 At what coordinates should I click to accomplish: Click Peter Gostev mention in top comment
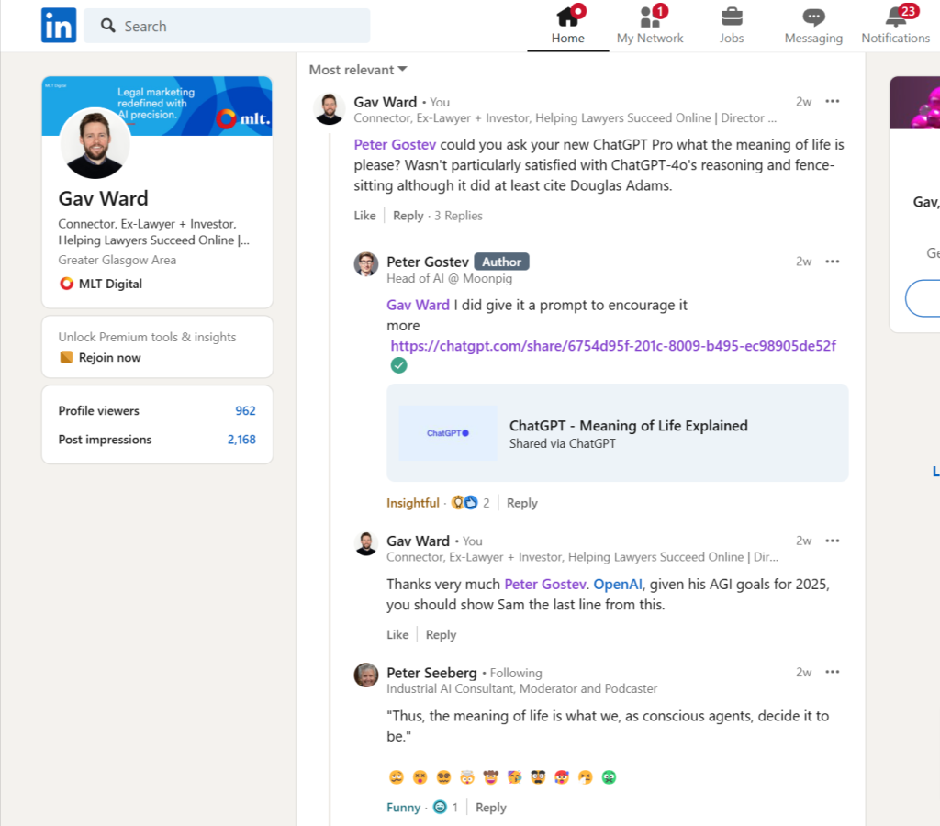pyautogui.click(x=395, y=144)
